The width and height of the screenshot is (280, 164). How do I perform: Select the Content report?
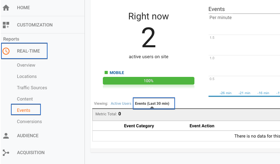[x=25, y=99]
